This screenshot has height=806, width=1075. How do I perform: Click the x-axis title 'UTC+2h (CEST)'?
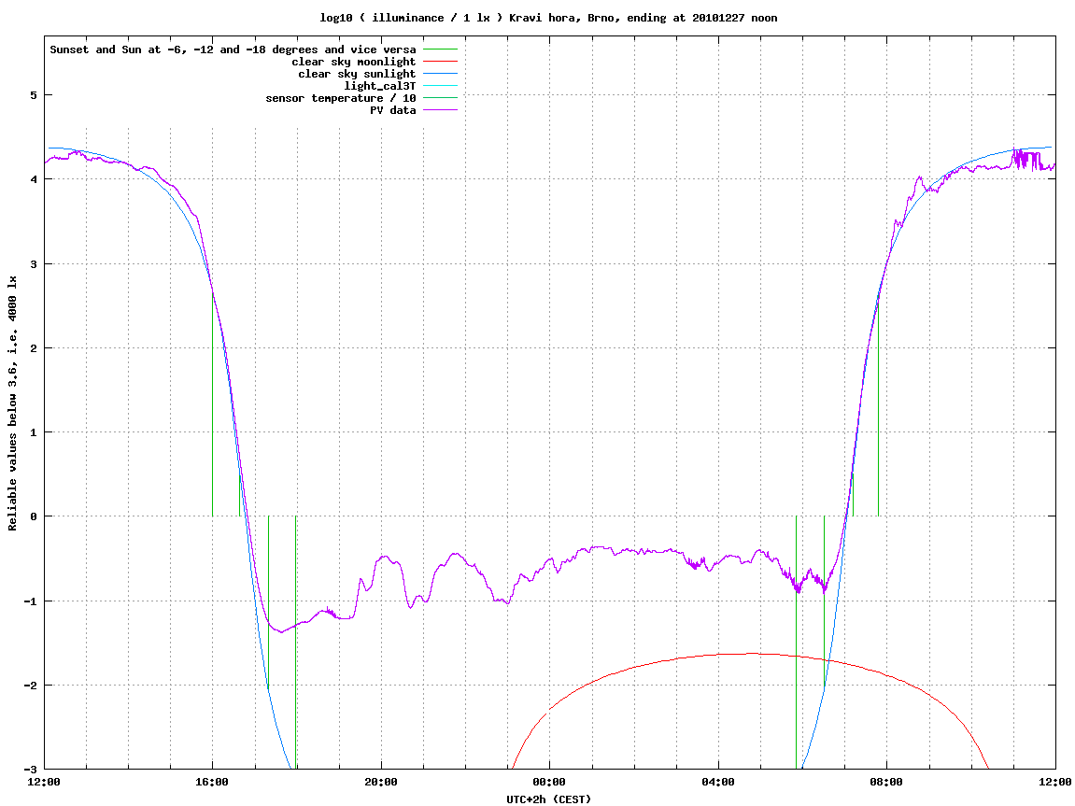pyautogui.click(x=548, y=799)
